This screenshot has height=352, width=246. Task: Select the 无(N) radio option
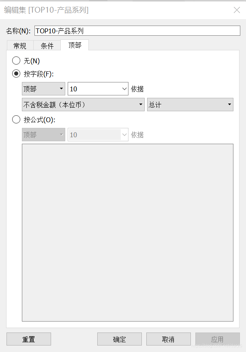(x=16, y=60)
